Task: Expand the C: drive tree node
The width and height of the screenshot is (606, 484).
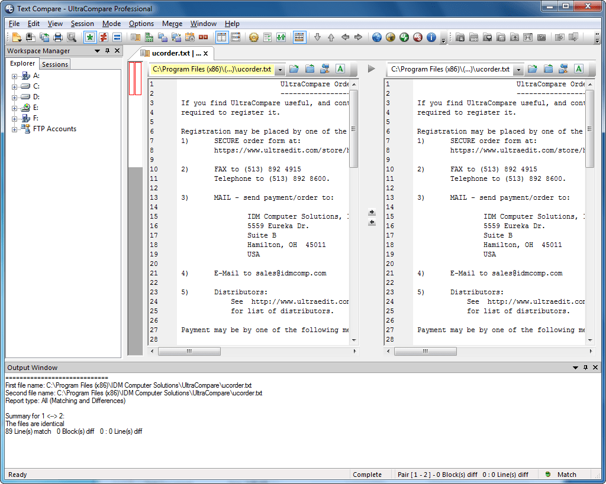Action: (15, 86)
